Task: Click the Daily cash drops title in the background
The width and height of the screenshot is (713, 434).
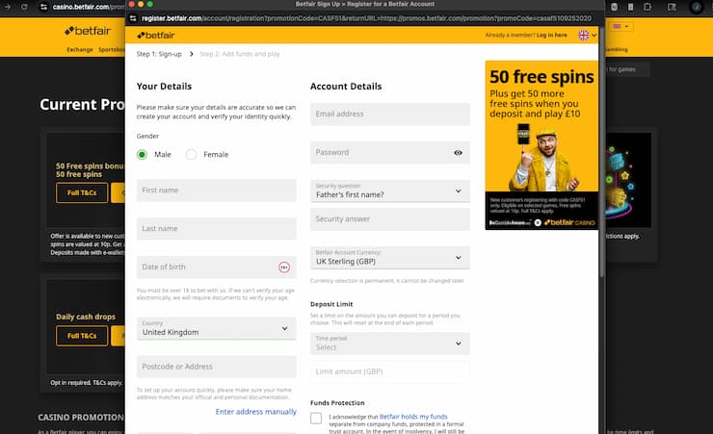Action: [x=86, y=317]
